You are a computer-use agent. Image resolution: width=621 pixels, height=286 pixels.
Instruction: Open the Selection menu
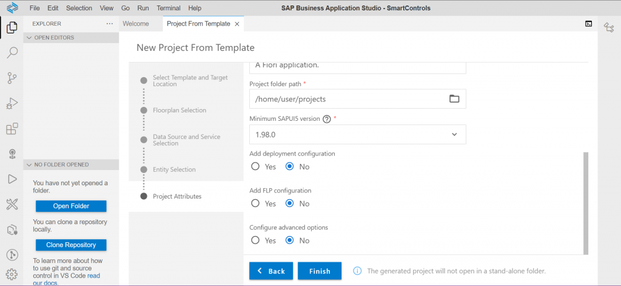coord(79,8)
